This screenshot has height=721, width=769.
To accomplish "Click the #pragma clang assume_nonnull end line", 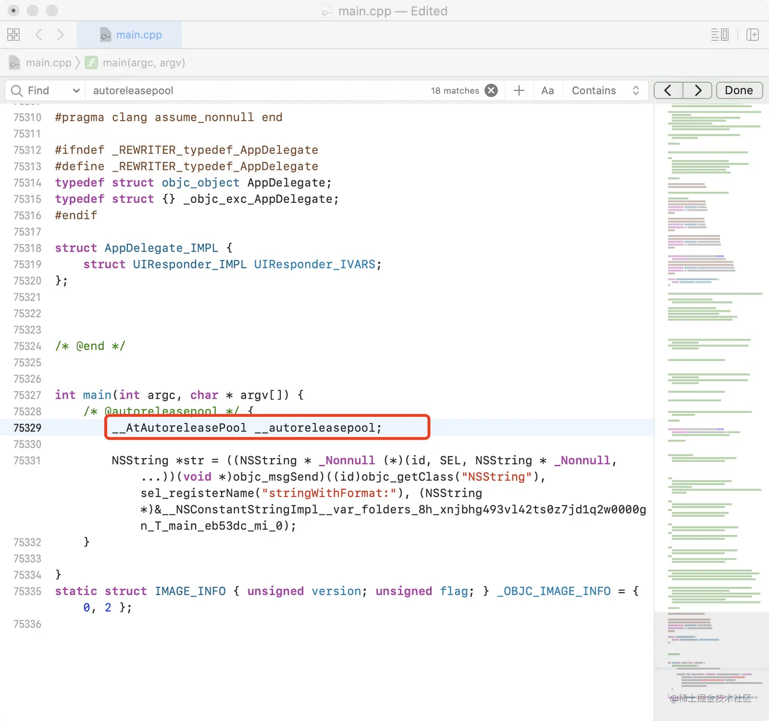I will (169, 117).
